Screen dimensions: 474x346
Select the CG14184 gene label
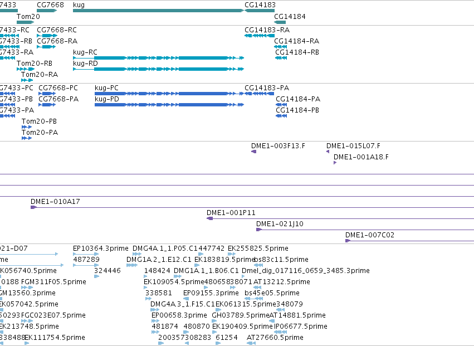[290, 16]
